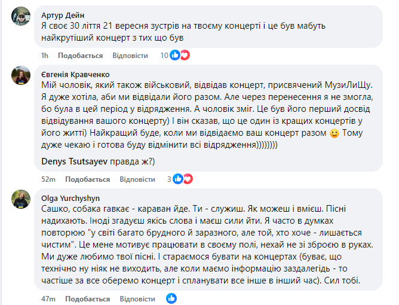Click Olga Yurchyshyn's profile avatar

[20, 199]
